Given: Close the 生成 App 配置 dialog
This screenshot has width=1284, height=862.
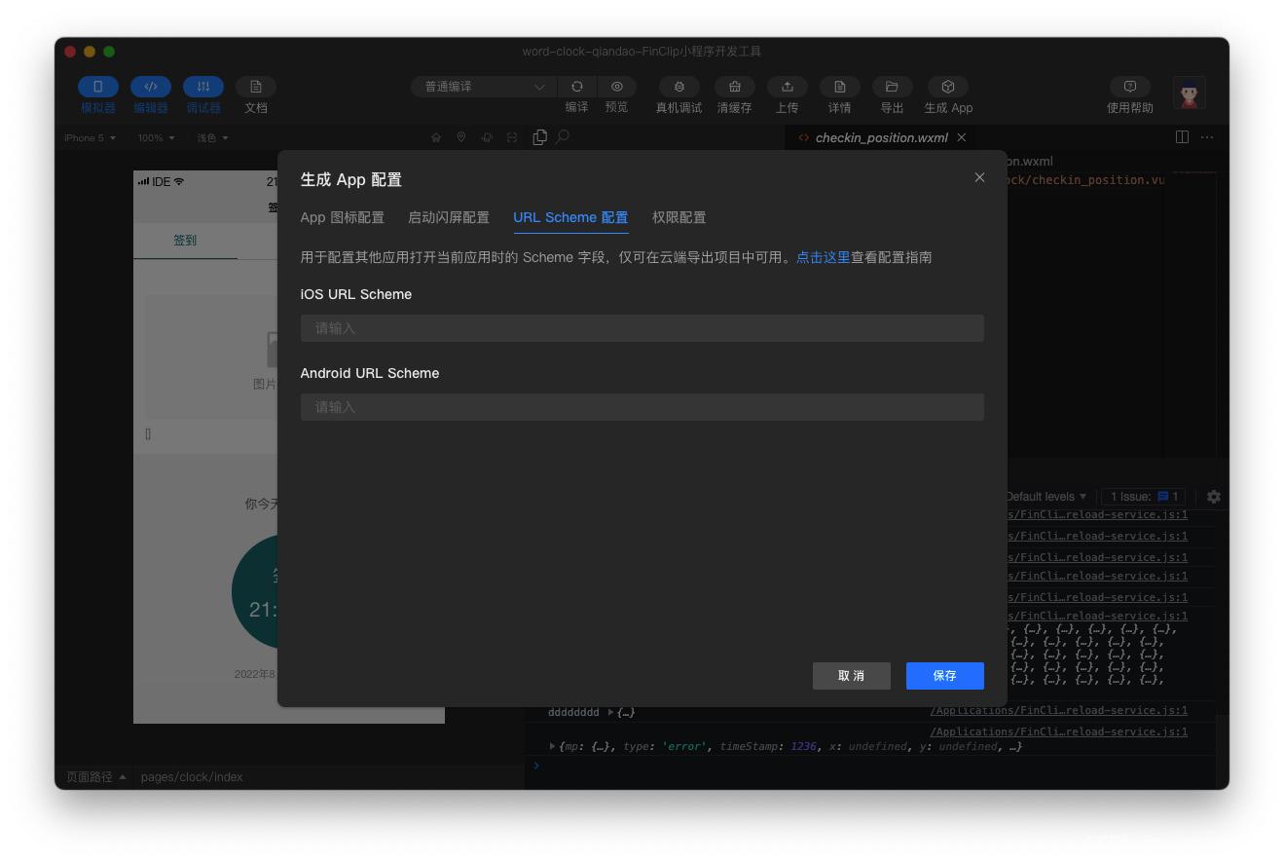Looking at the screenshot, I should click(979, 177).
